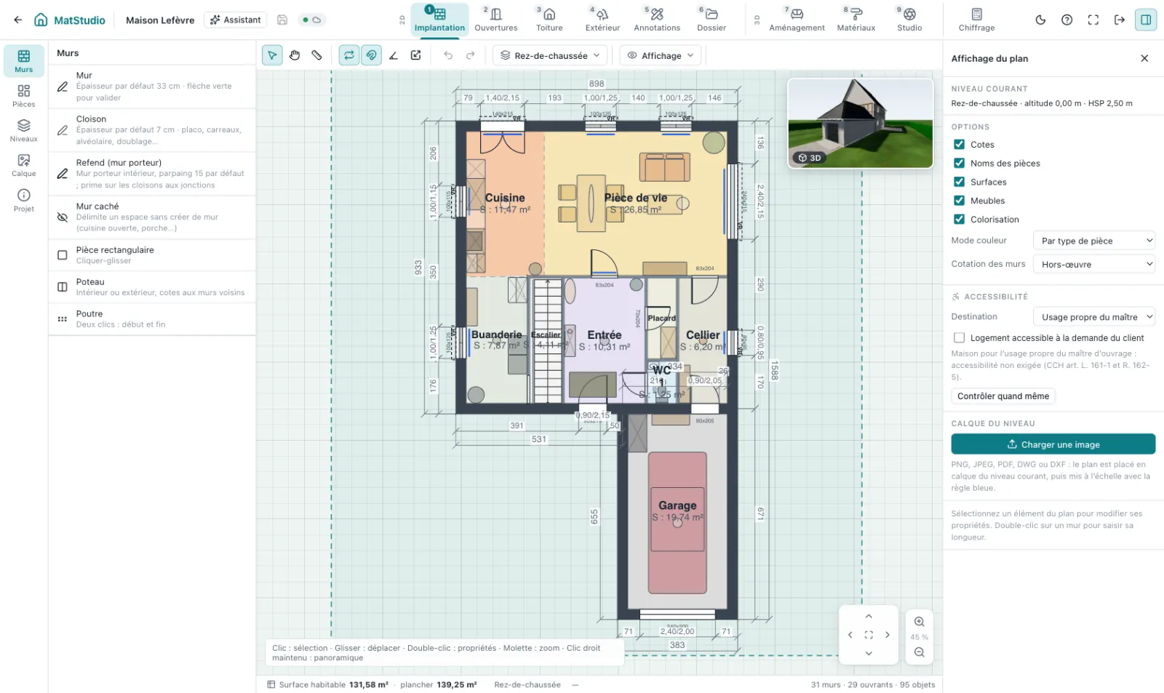Viewport: 1164px width, 693px height.
Task: Toggle the right side panel icon
Action: (1146, 20)
